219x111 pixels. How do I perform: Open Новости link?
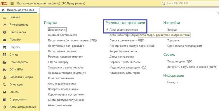[173, 82]
